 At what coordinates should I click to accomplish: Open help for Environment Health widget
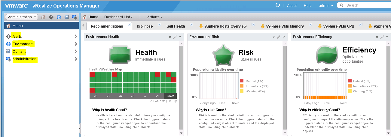180,37
